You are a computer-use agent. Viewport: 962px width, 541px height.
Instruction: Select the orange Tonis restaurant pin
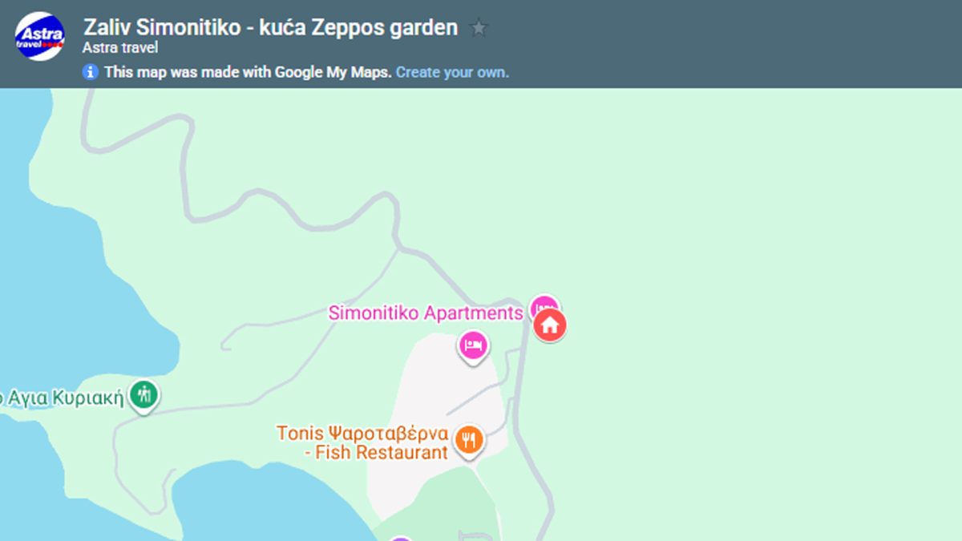(469, 440)
